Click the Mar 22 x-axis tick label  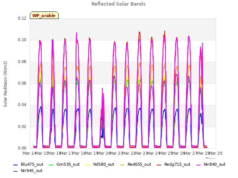tap(129, 153)
